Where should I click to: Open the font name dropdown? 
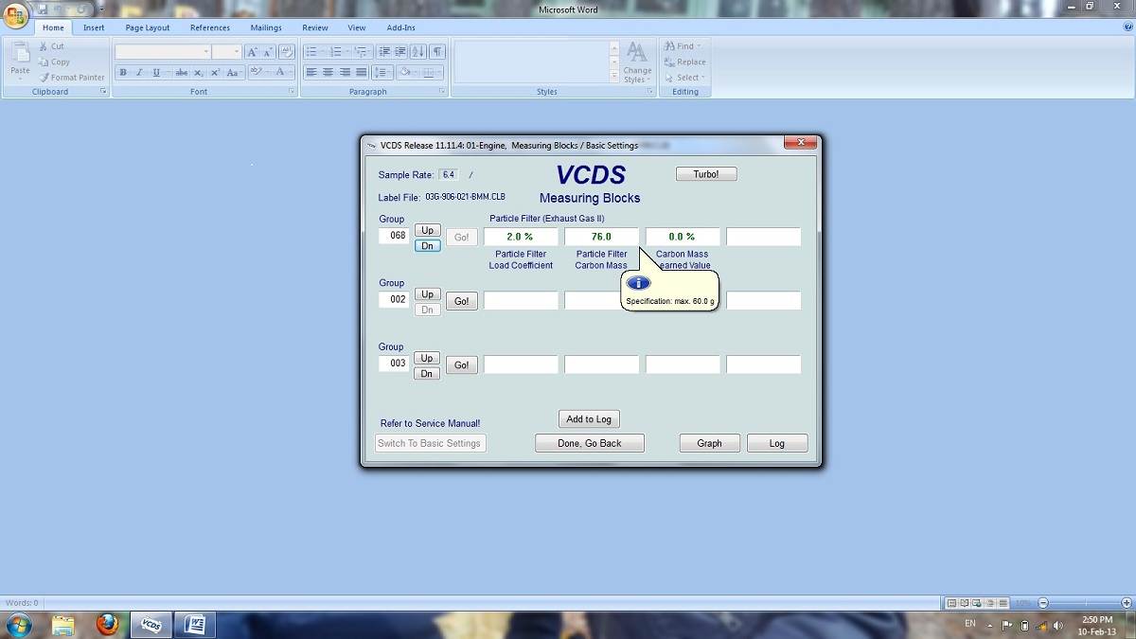pos(206,52)
